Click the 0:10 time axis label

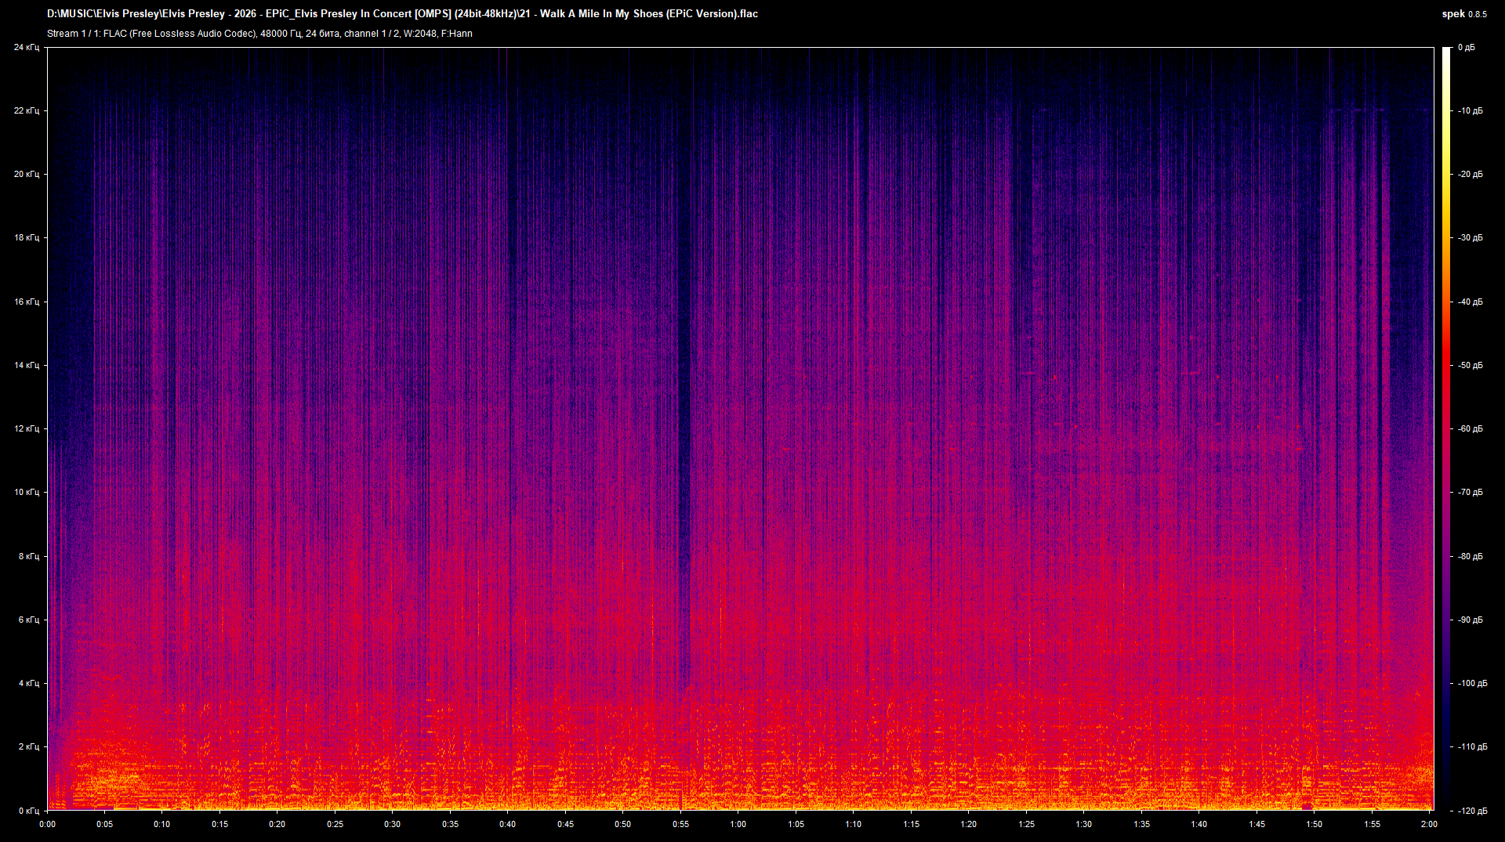coord(162,824)
